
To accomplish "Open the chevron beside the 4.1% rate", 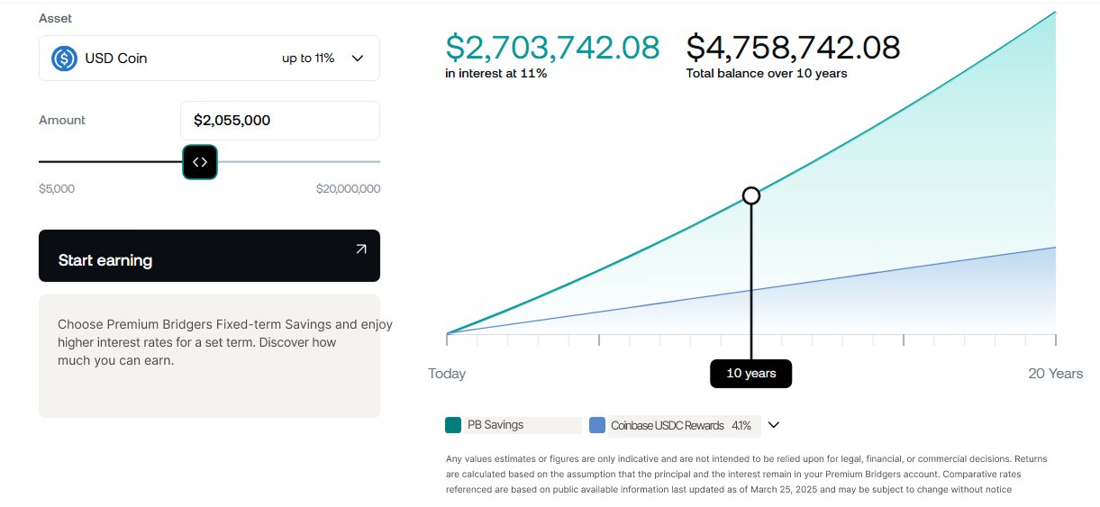I will coord(773,425).
